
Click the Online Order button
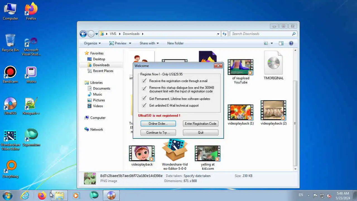point(158,124)
